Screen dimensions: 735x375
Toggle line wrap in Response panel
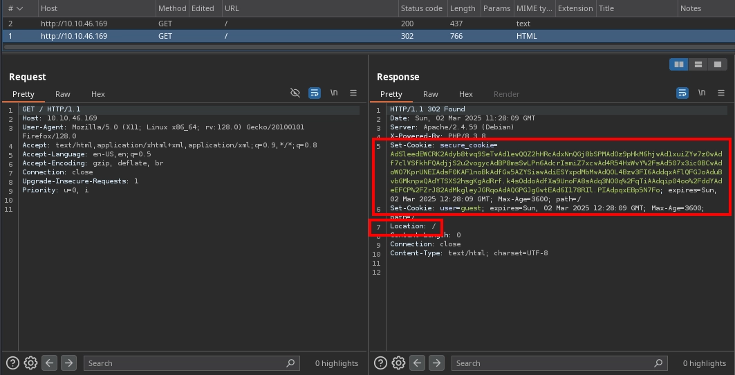pyautogui.click(x=682, y=93)
